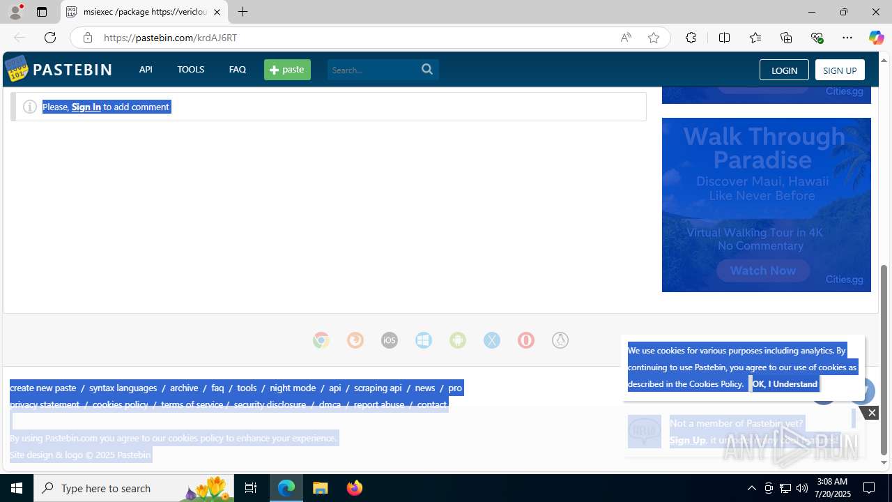The image size is (892, 502).
Task: Click the LOGIN button
Action: click(784, 70)
